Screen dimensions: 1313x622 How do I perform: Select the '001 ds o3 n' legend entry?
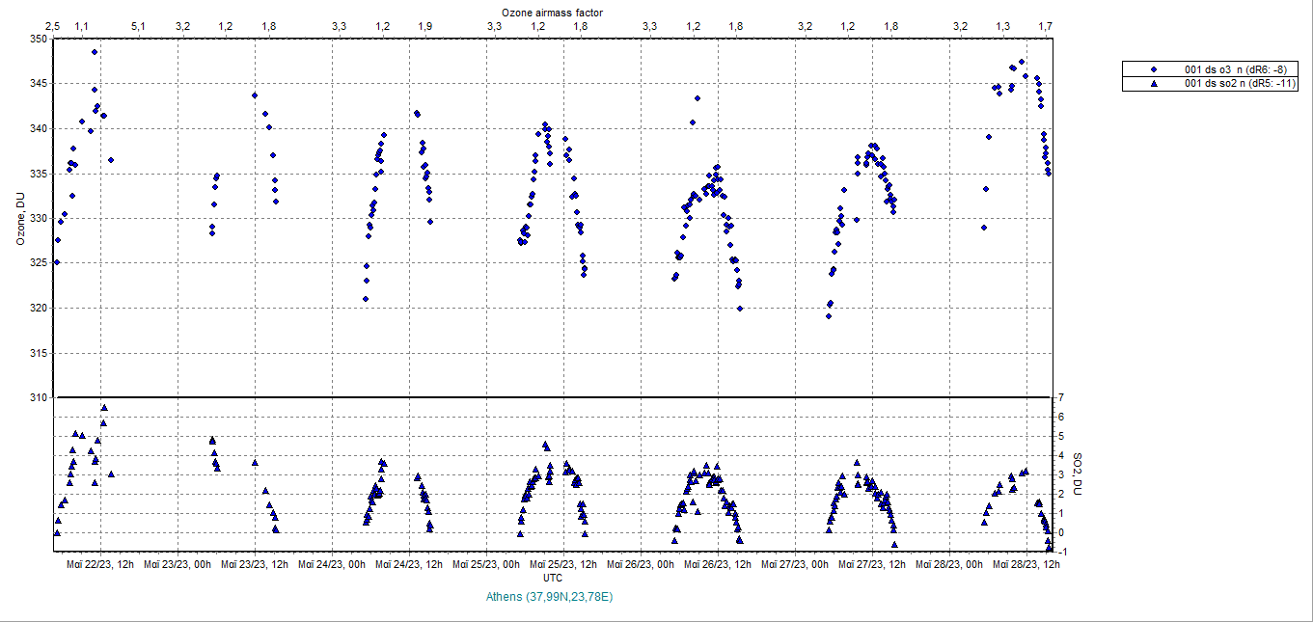1235,69
